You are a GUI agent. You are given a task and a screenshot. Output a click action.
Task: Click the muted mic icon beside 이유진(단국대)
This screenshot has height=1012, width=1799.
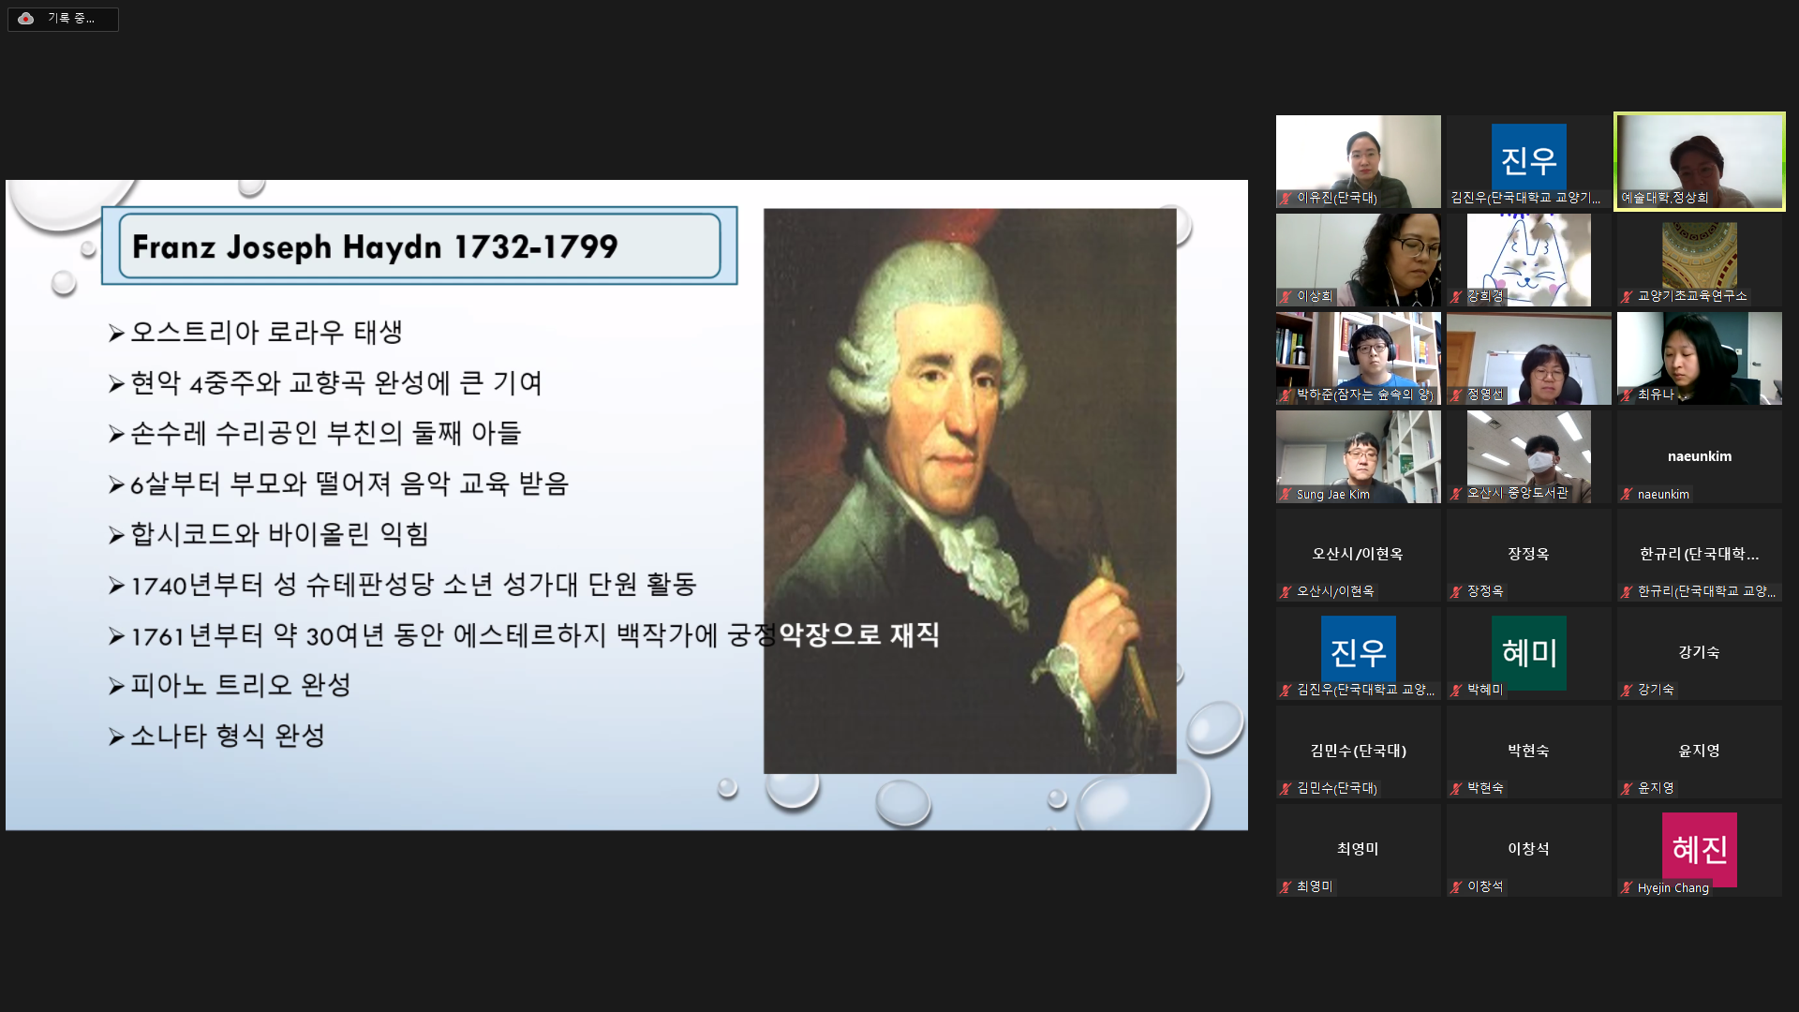1286,199
